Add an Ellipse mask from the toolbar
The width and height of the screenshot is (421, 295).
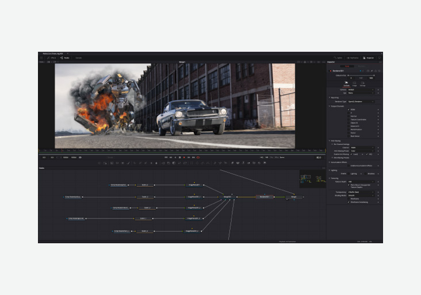[197, 163]
